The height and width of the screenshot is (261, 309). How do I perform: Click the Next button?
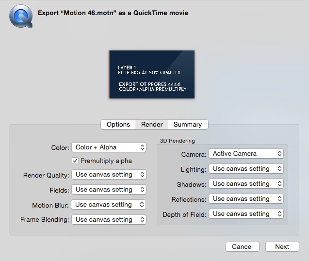tap(282, 246)
